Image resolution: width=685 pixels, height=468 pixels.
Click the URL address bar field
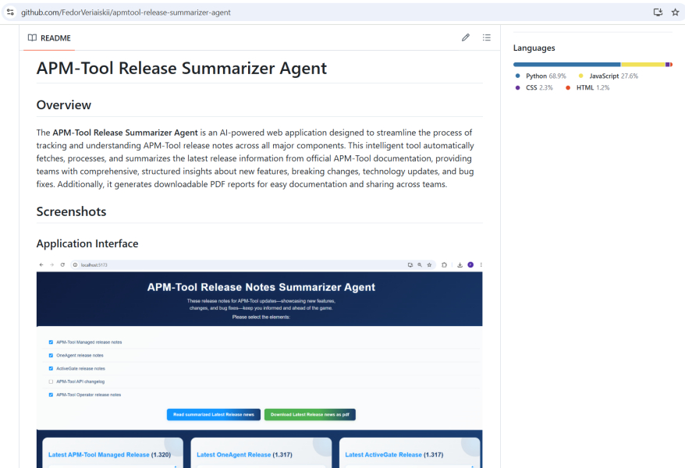312,12
